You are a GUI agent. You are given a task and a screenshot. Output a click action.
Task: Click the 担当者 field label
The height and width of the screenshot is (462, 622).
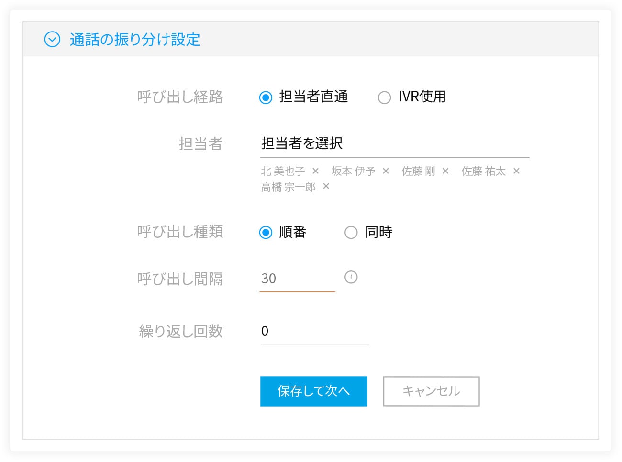[200, 143]
